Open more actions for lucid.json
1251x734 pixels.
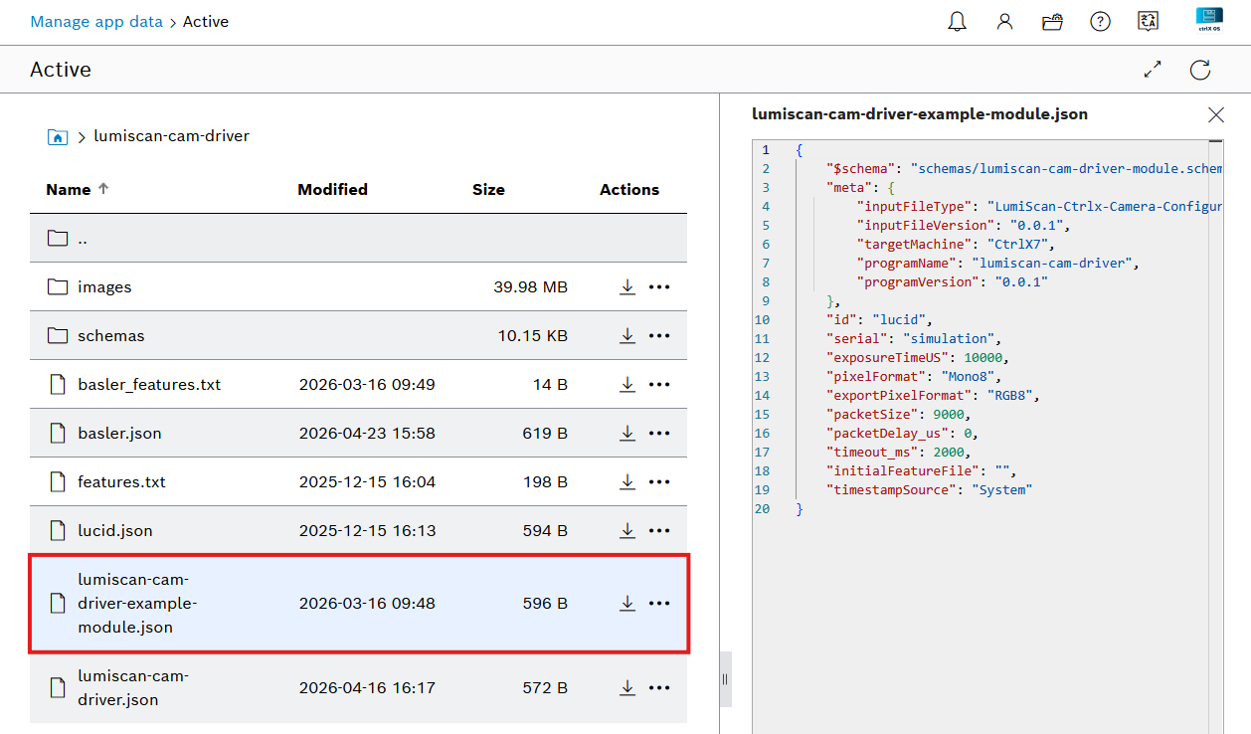tap(659, 531)
